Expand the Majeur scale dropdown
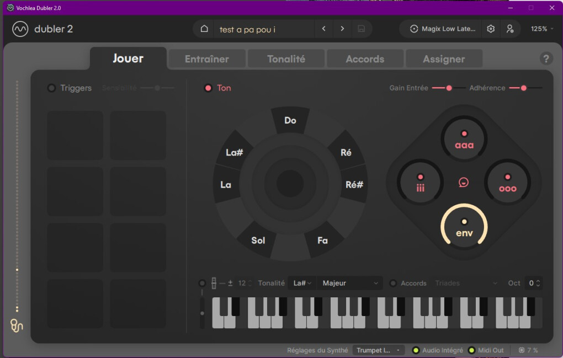 pyautogui.click(x=351, y=284)
